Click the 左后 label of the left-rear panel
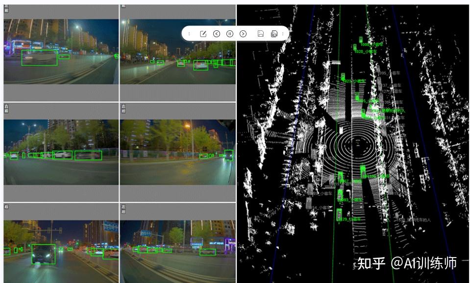470x283 pixels. [x=123, y=209]
